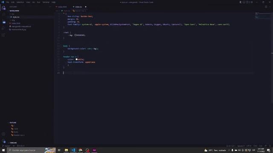The width and height of the screenshot is (273, 153).
Task: Open Spaces indentation selector in status bar
Action: pos(241,146)
